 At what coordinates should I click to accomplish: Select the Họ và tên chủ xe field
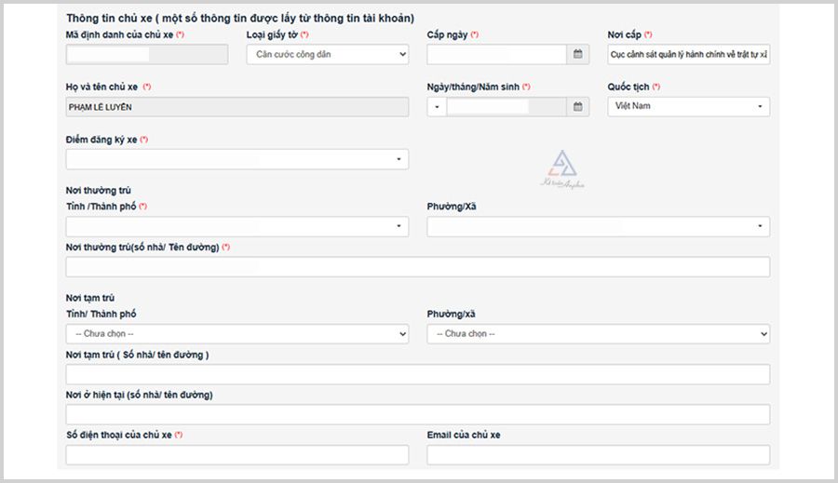(237, 107)
